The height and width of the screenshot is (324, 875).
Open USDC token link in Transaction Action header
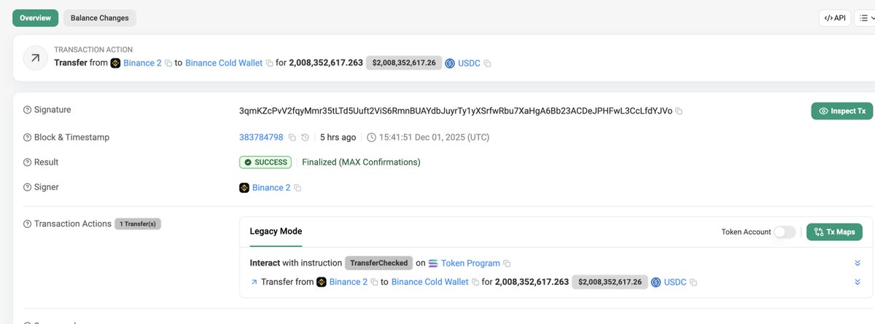click(469, 63)
